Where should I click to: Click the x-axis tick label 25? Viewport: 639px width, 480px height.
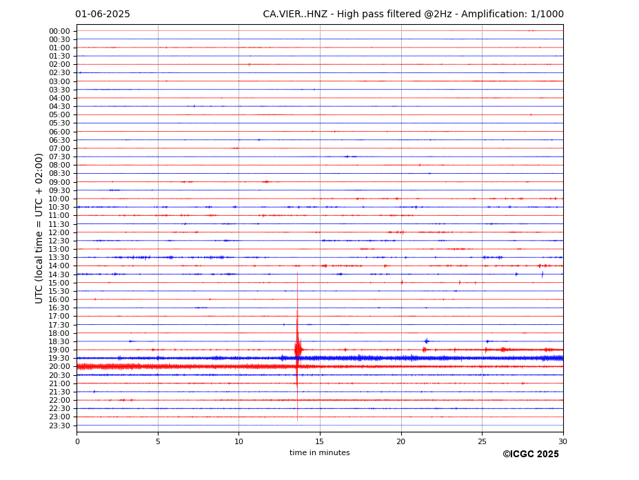click(482, 441)
